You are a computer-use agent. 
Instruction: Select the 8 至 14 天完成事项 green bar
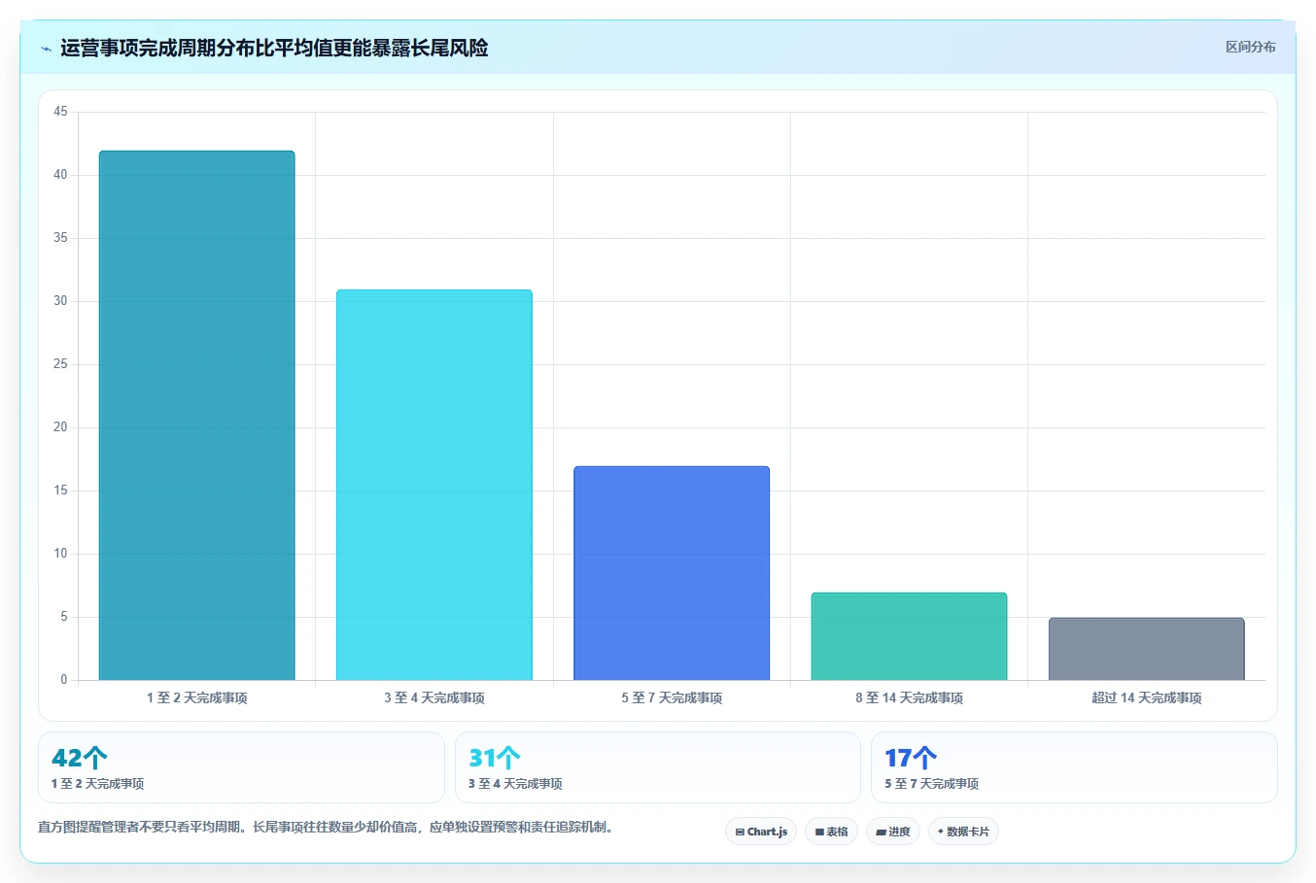tap(909, 636)
